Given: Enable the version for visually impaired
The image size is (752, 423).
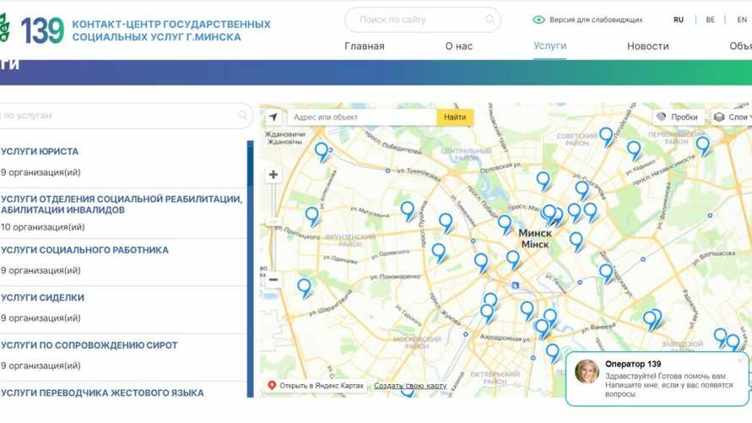Looking at the screenshot, I should point(587,19).
